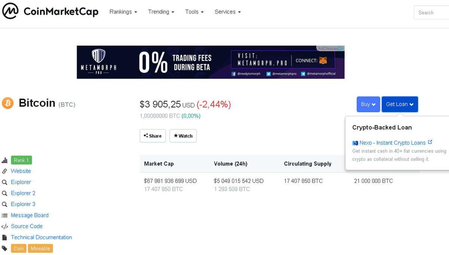Screen dimensions: 449x255
Task: Click the Circulating Supply column header
Action: [x=308, y=164]
